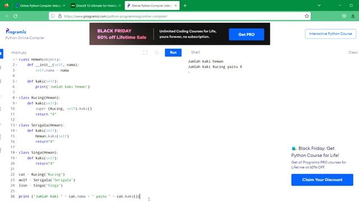Run the Python code
This screenshot has height=202, width=359.
click(x=173, y=52)
